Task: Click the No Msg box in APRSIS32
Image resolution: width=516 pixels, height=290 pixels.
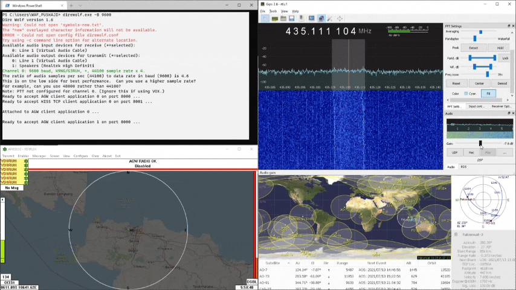Action: tap(11, 188)
